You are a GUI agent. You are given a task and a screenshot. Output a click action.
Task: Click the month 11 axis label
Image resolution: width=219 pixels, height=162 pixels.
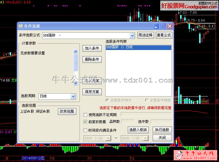[90, 158]
